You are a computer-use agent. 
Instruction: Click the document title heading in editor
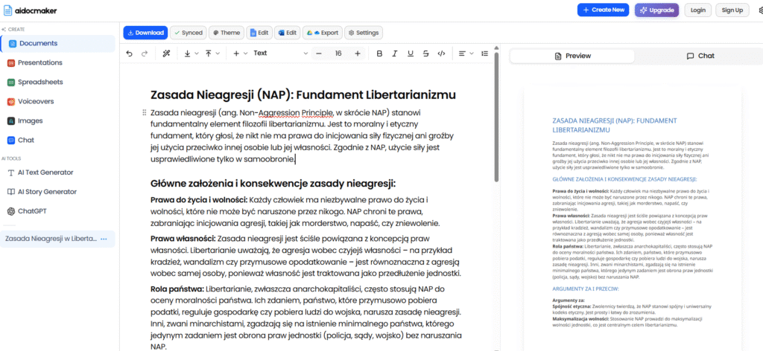click(x=303, y=94)
